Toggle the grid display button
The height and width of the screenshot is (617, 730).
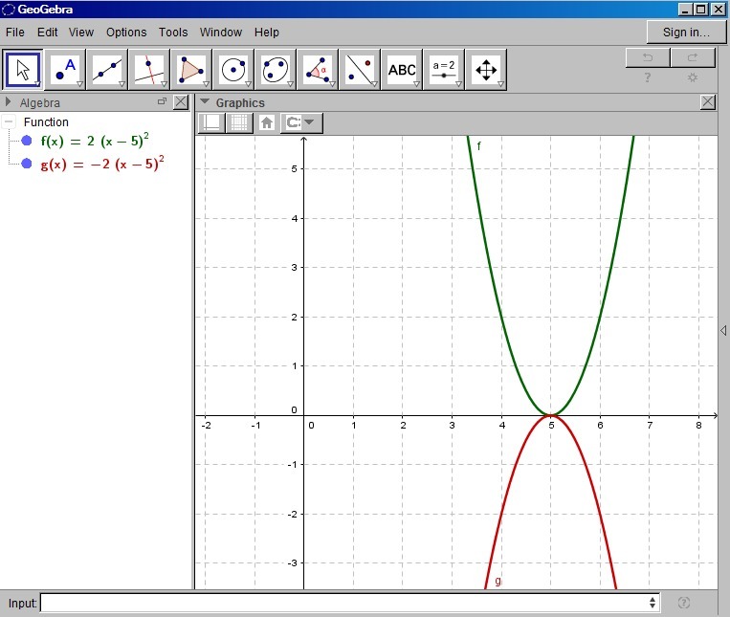[239, 122]
